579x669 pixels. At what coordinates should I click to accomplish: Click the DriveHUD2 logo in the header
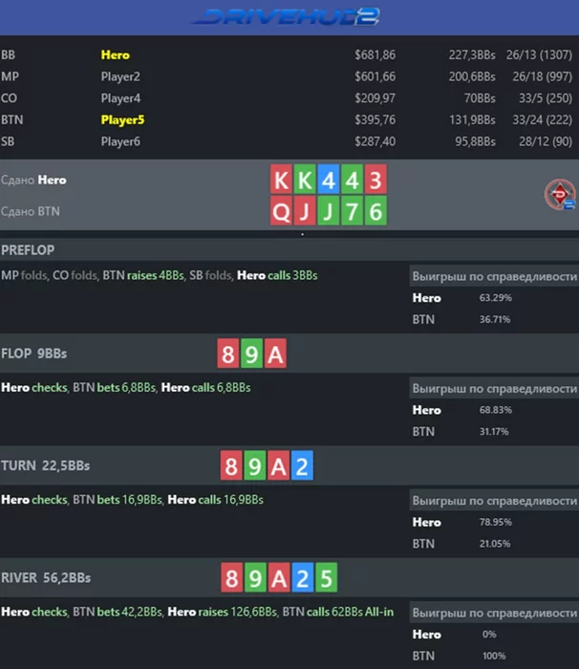286,16
